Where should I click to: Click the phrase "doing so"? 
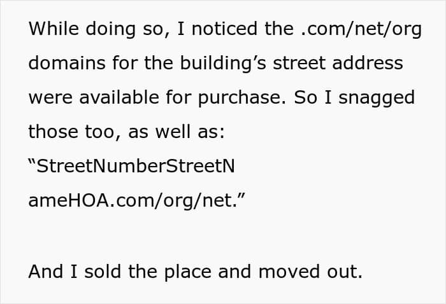pyautogui.click(x=117, y=29)
